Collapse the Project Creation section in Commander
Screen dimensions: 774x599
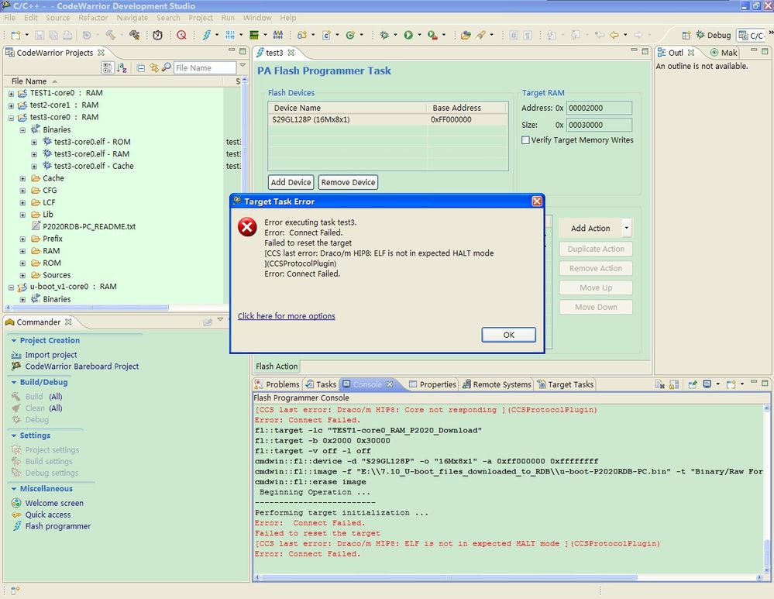(x=14, y=340)
